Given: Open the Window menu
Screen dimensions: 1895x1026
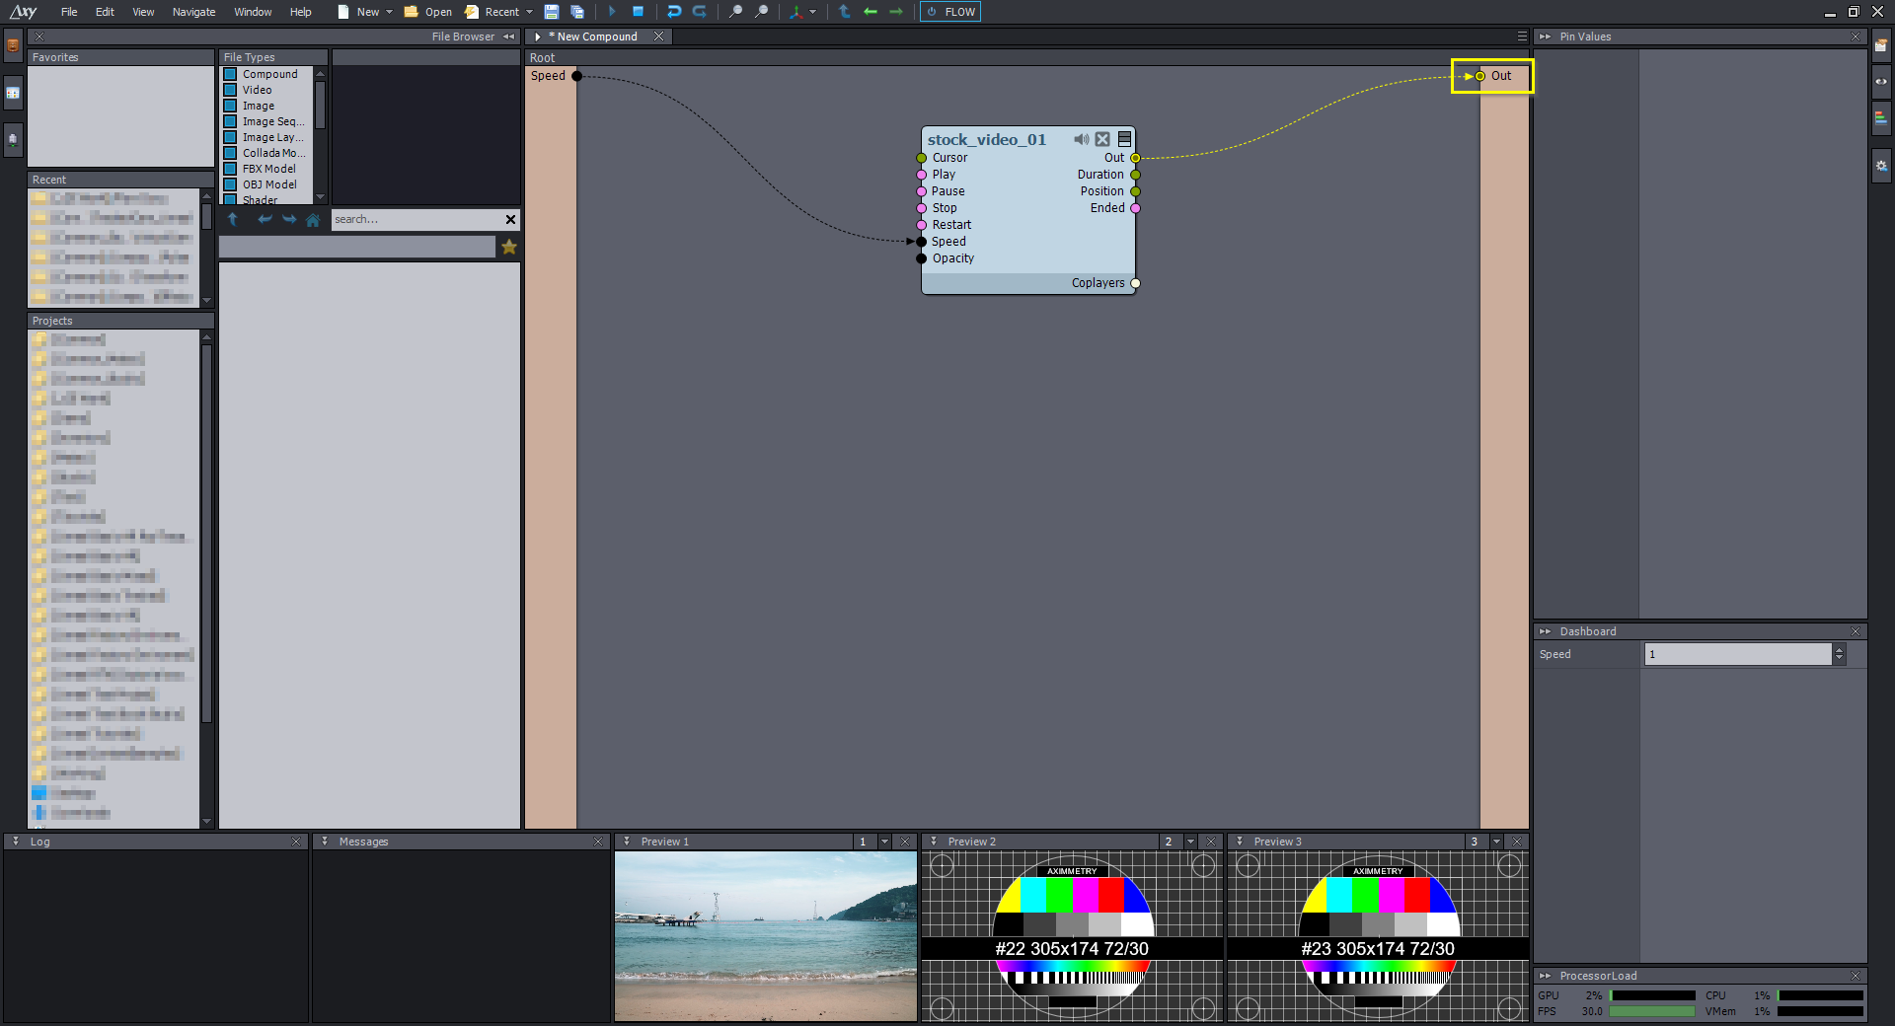Looking at the screenshot, I should [253, 12].
